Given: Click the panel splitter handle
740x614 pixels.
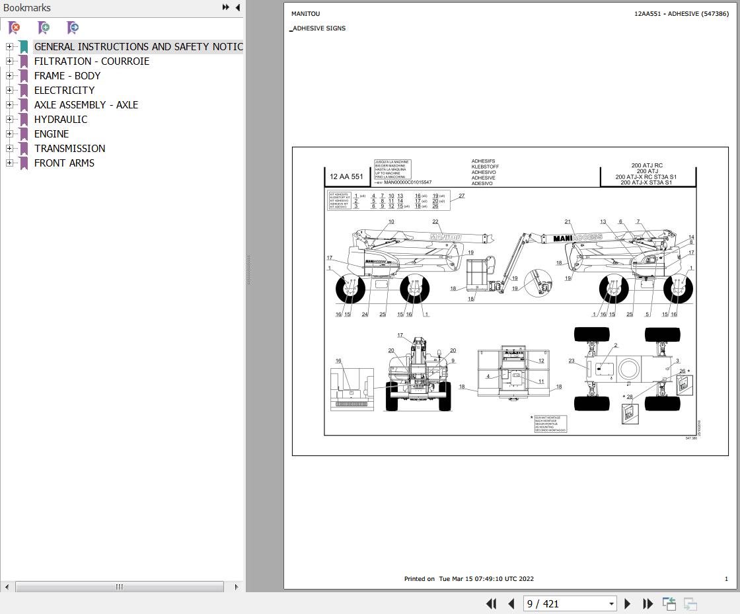Looking at the screenshot, I should tap(248, 270).
